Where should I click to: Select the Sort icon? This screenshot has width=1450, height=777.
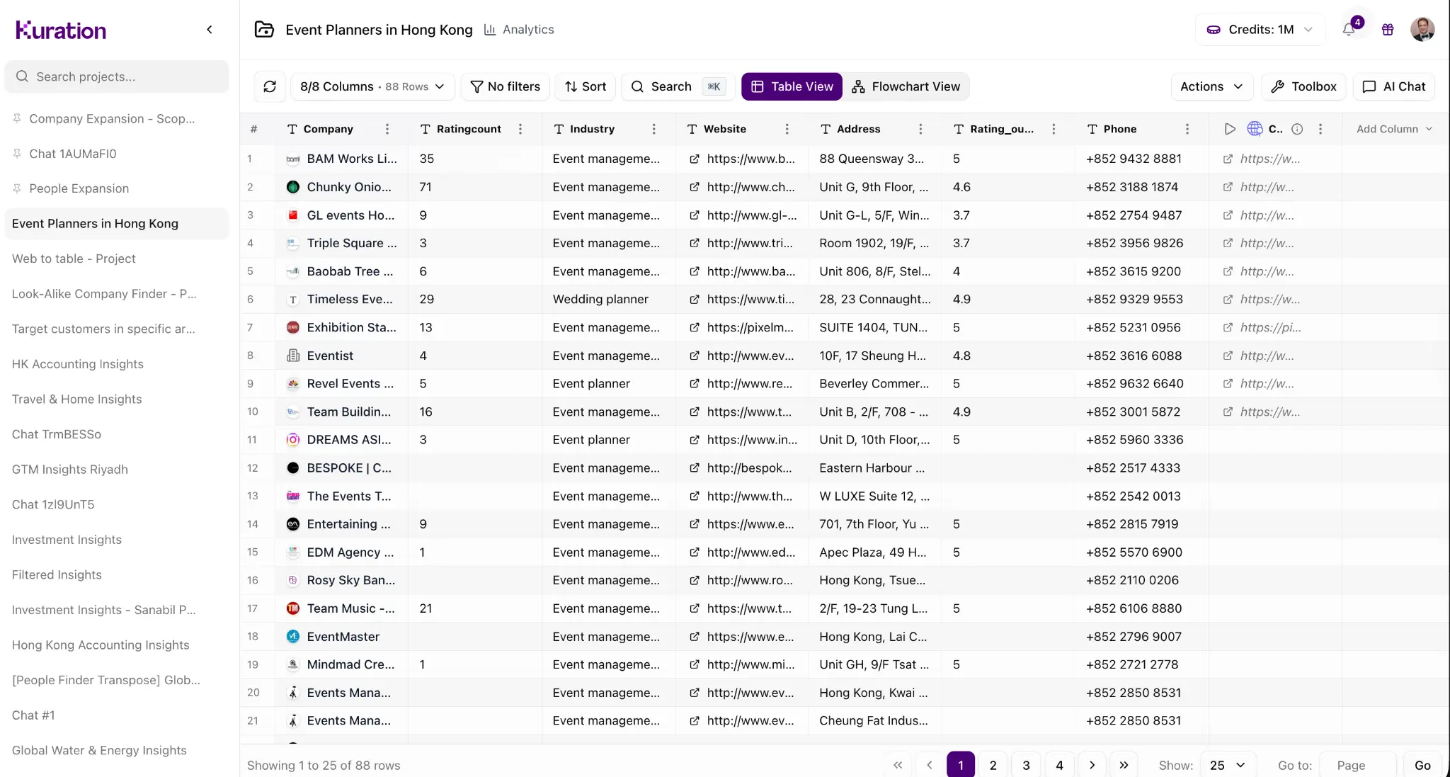(571, 86)
